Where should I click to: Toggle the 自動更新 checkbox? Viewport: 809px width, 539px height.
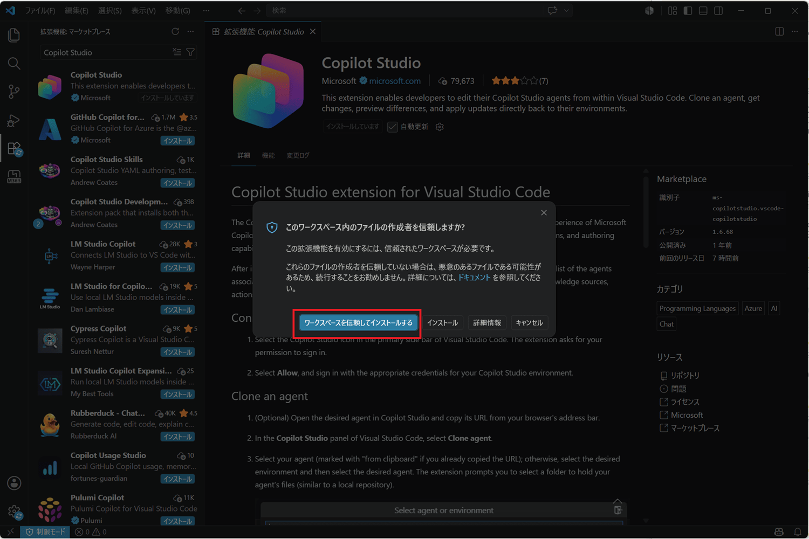[x=393, y=127]
